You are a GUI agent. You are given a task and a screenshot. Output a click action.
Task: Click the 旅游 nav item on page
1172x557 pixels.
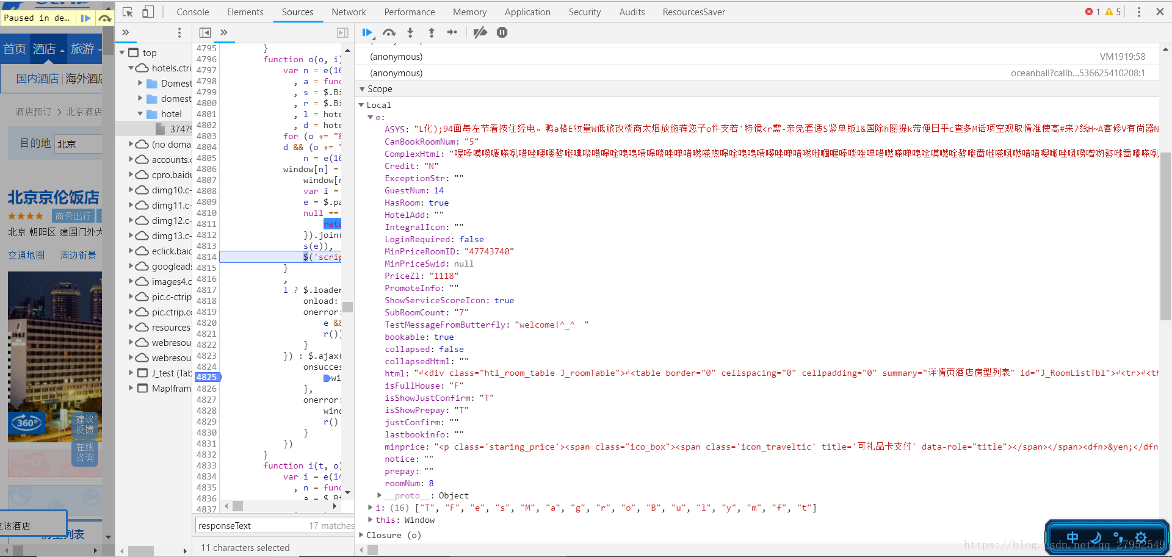(82, 49)
